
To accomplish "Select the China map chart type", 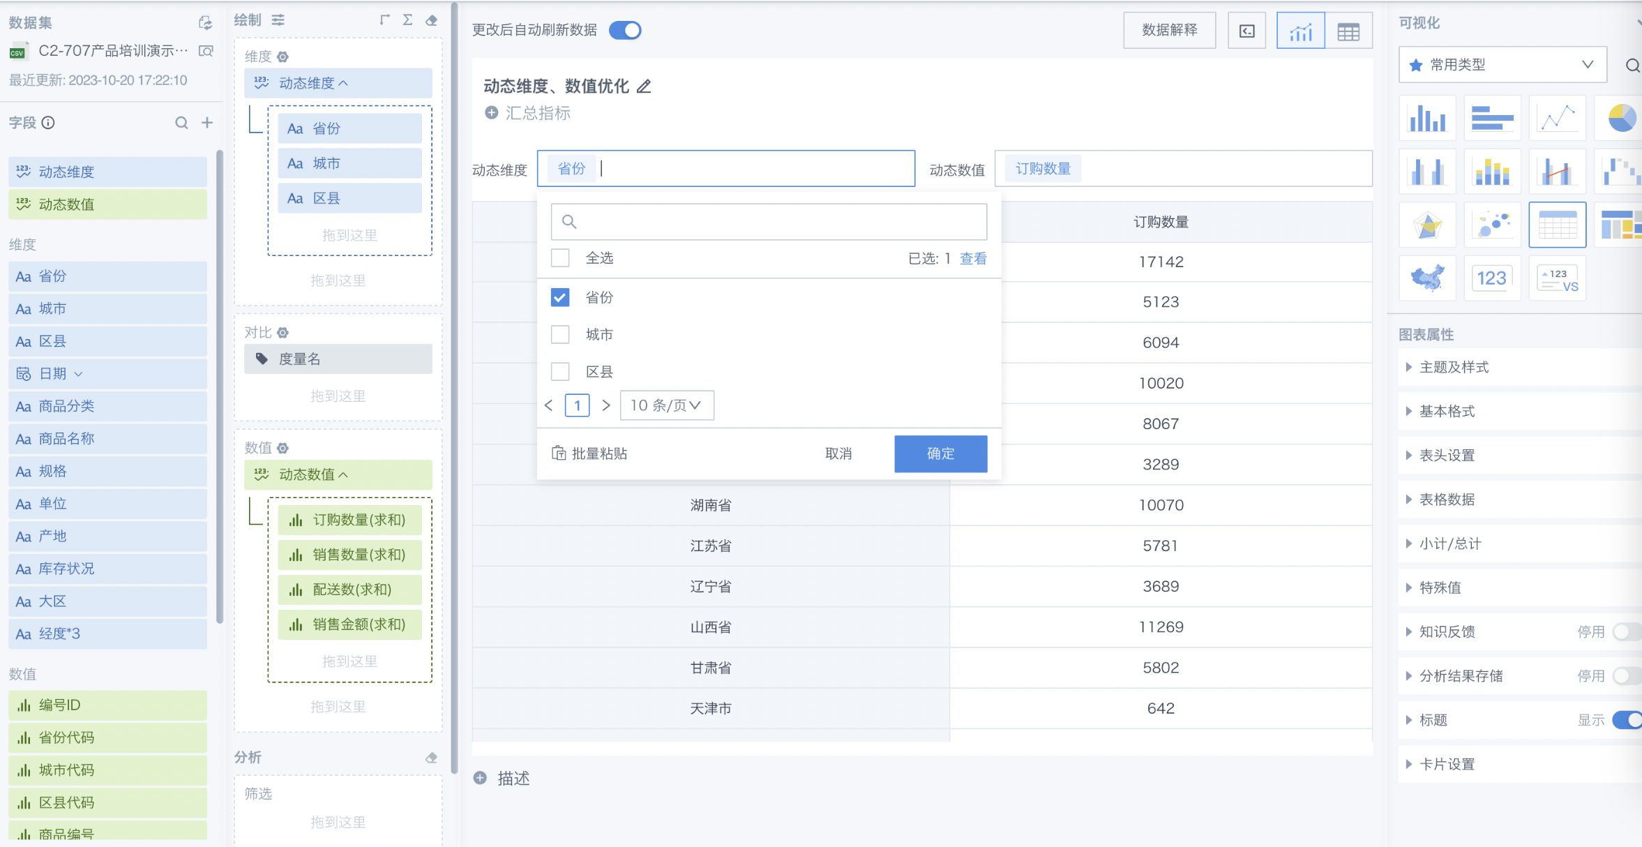I will (x=1427, y=278).
